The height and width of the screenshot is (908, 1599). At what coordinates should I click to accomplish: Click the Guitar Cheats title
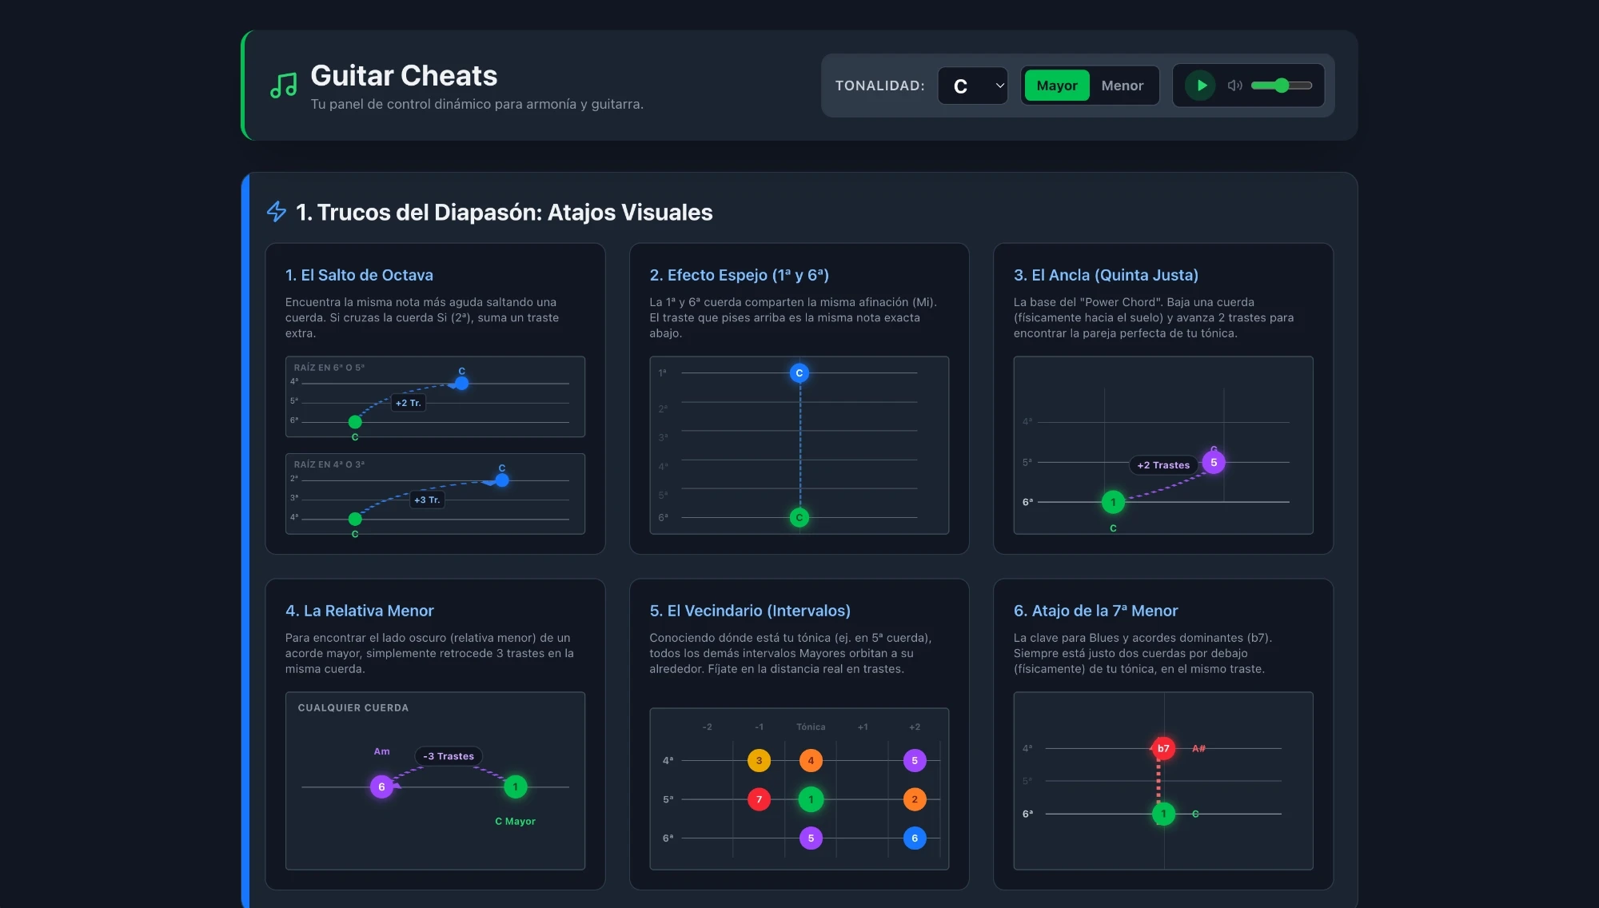pyautogui.click(x=404, y=76)
